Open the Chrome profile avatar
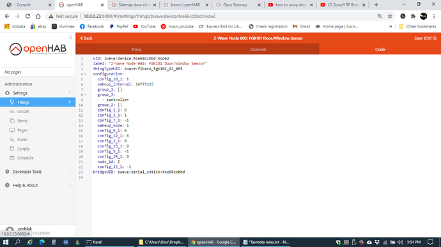 pyautogui.click(x=424, y=17)
